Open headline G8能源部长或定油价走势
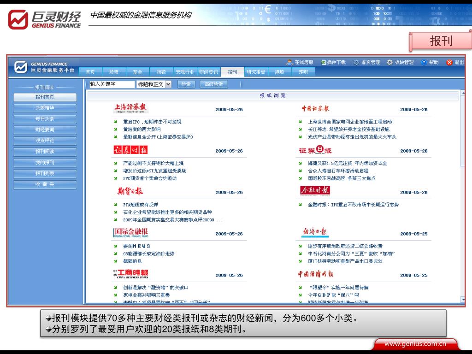472x354 pixels. pos(149,254)
